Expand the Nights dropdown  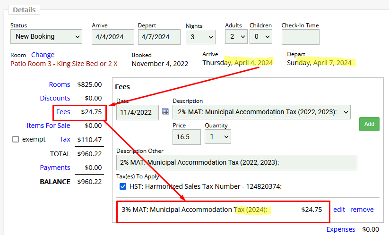tap(200, 36)
